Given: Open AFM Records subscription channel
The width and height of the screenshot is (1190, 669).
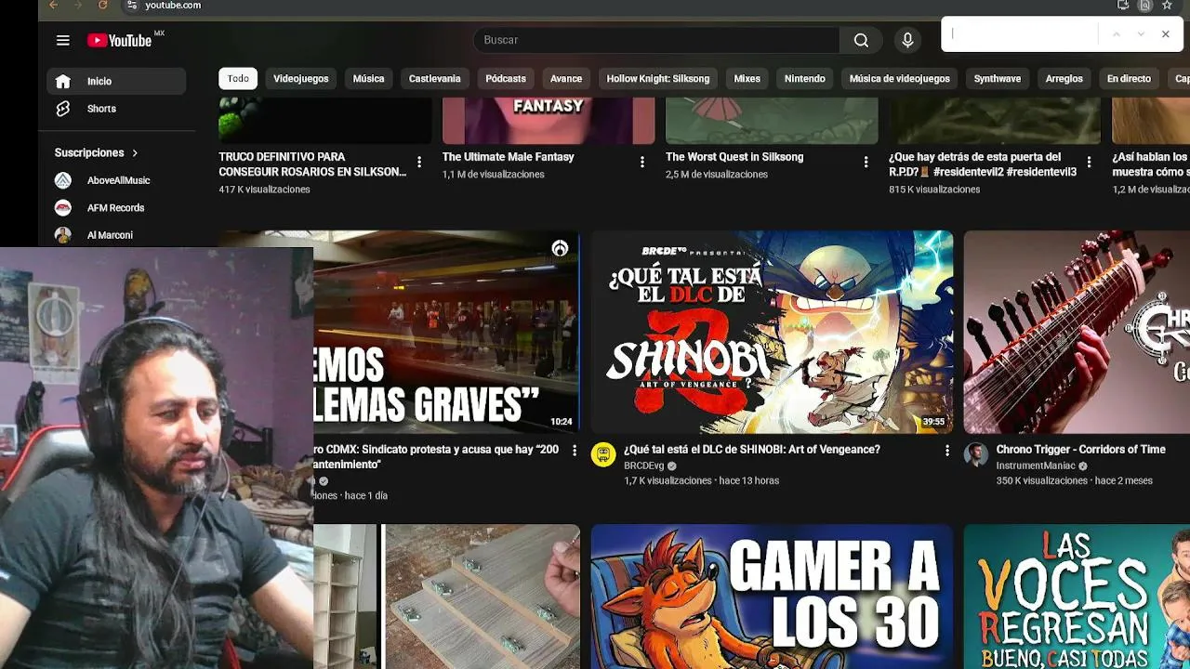Looking at the screenshot, I should pos(116,208).
